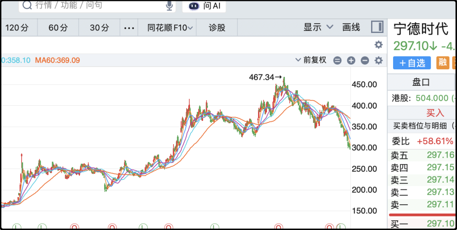Click the search magnifier icon
The width and height of the screenshot is (457, 230).
27,5
